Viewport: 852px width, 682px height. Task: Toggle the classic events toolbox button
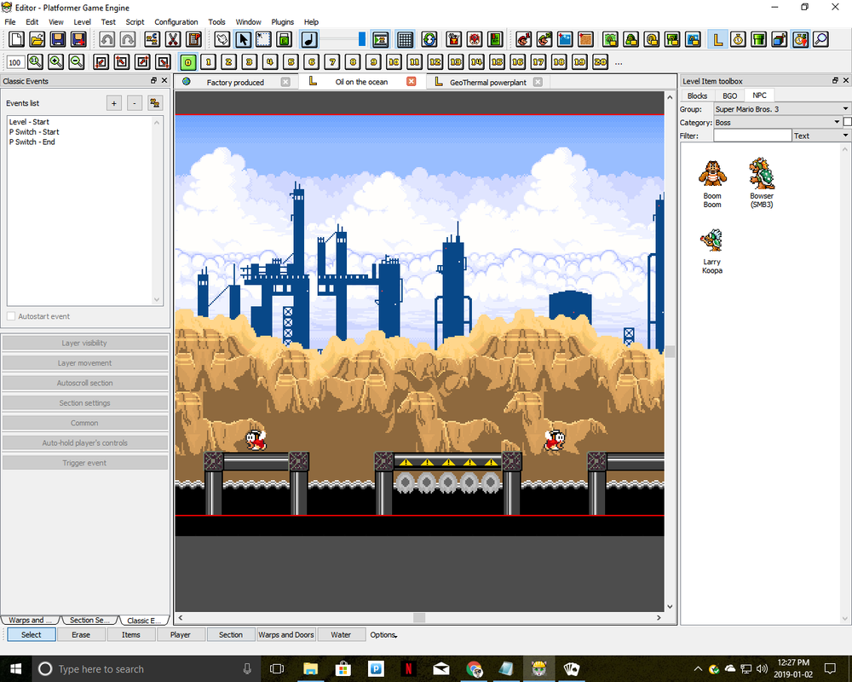[x=800, y=39]
